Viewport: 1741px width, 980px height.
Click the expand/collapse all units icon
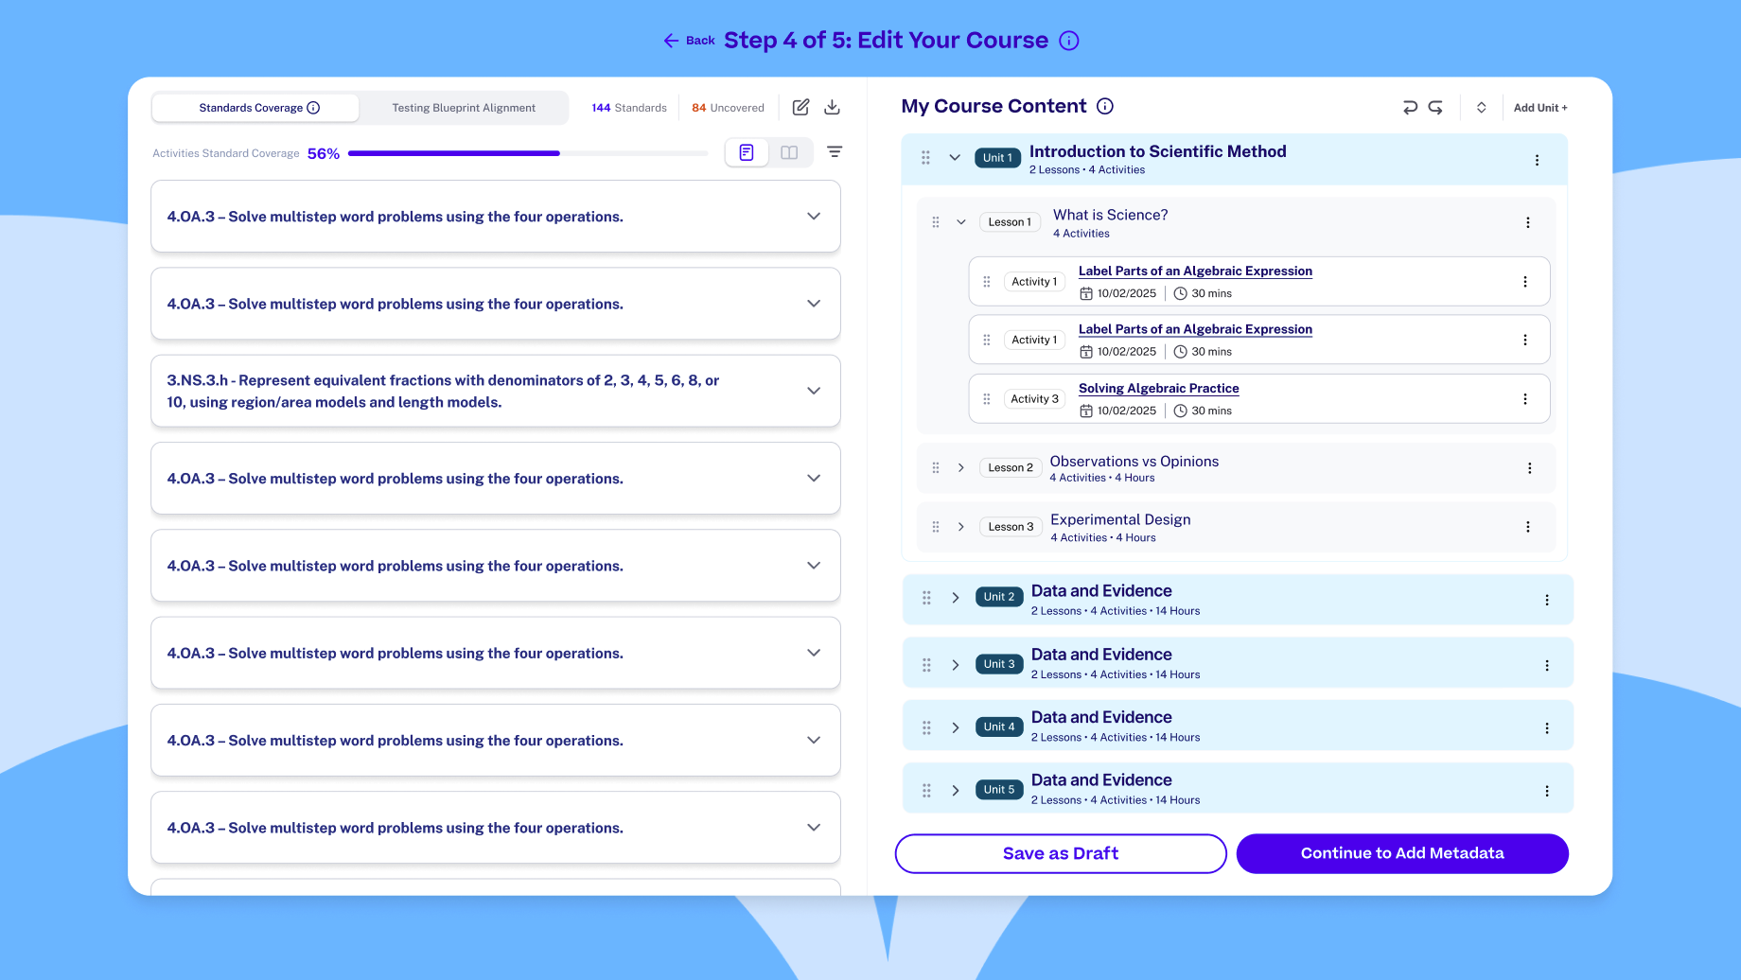pos(1482,108)
